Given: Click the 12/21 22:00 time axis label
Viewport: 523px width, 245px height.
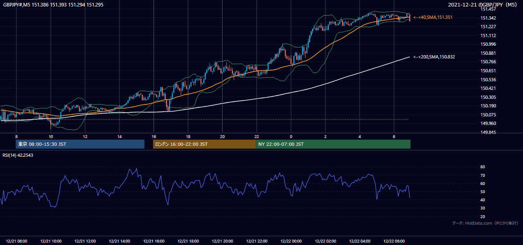Looking at the screenshot, I should click(x=257, y=241).
